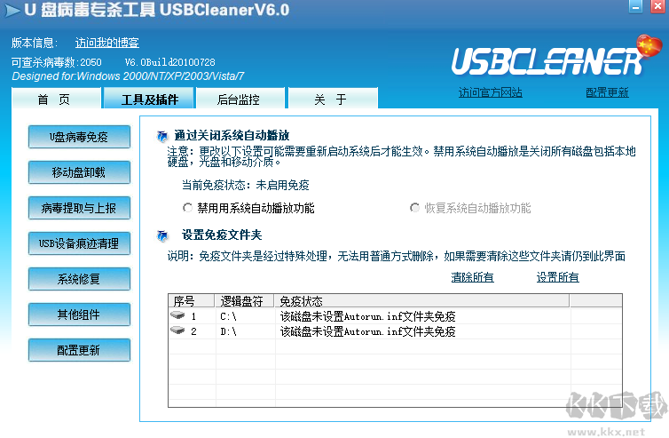
Task: Switch to the 首页 tab
Action: pos(57,98)
